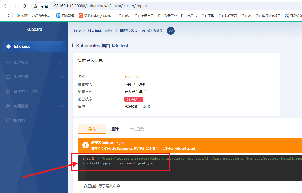Click the k8s-test breadcrumb link
Screen dimensions: 302x193
pyautogui.click(x=94, y=31)
